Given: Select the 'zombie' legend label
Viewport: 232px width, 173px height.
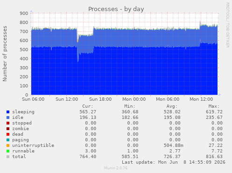Looking at the screenshot, I should click(21, 129).
